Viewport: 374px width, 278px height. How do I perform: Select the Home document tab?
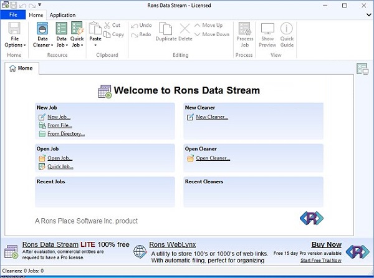[x=21, y=68]
